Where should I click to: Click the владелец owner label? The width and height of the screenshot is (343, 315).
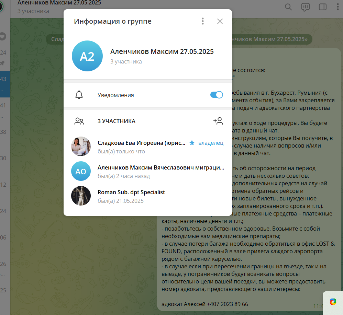(211, 143)
